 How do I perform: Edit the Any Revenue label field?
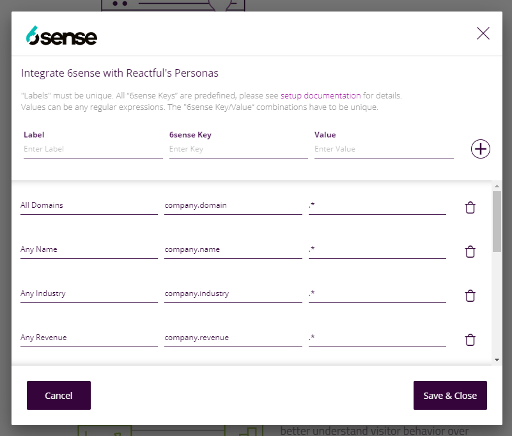click(x=89, y=338)
